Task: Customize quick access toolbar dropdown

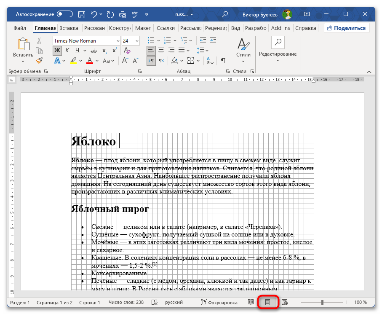Action: [147, 15]
